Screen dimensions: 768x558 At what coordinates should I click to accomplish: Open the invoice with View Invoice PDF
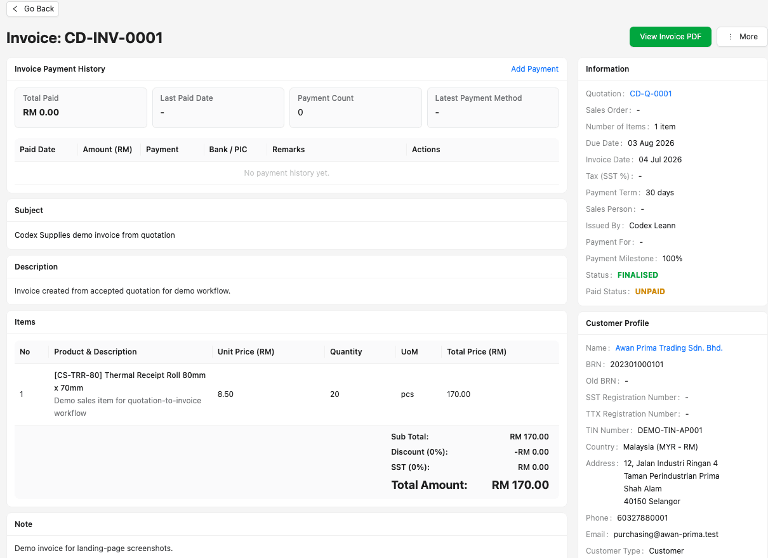point(670,37)
